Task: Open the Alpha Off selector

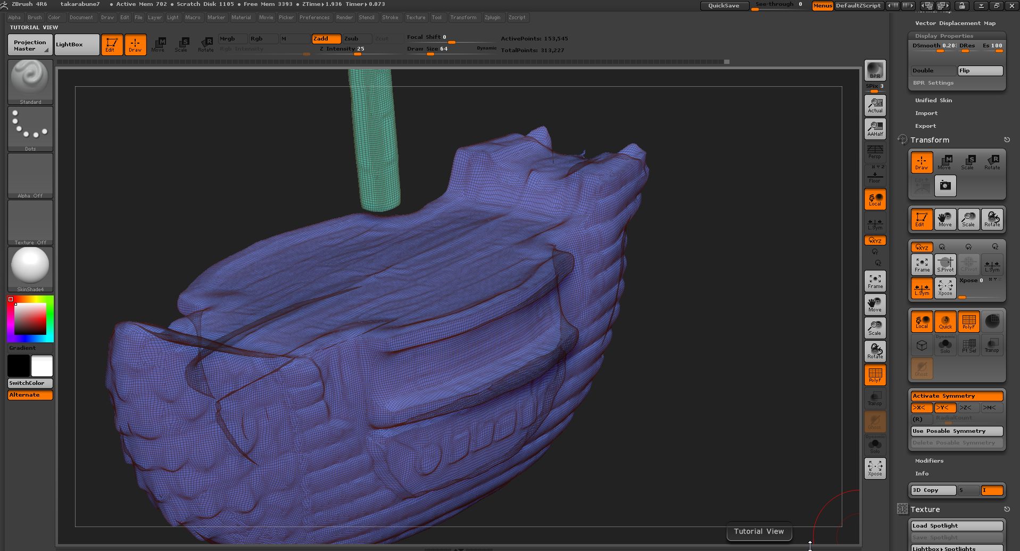Action: (x=30, y=176)
